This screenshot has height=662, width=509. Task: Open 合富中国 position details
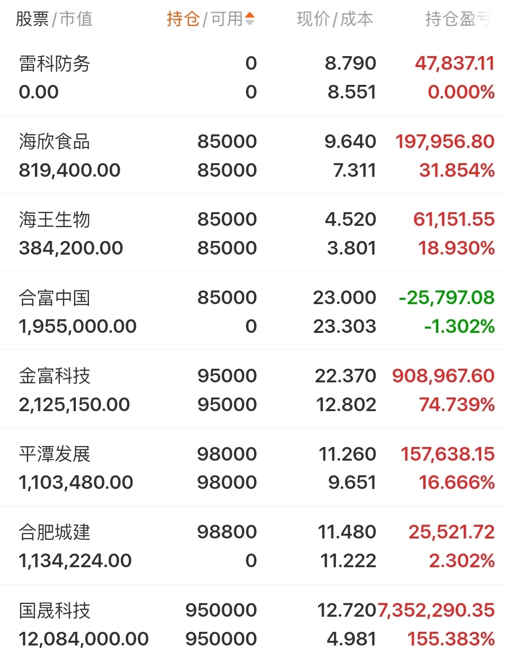click(54, 298)
